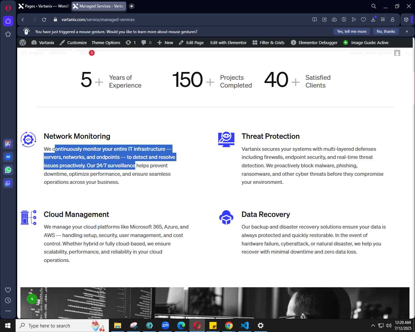Image resolution: width=415 pixels, height=332 pixels.
Task: Click the green Image Guide bolt bubble
Action: 32,299
